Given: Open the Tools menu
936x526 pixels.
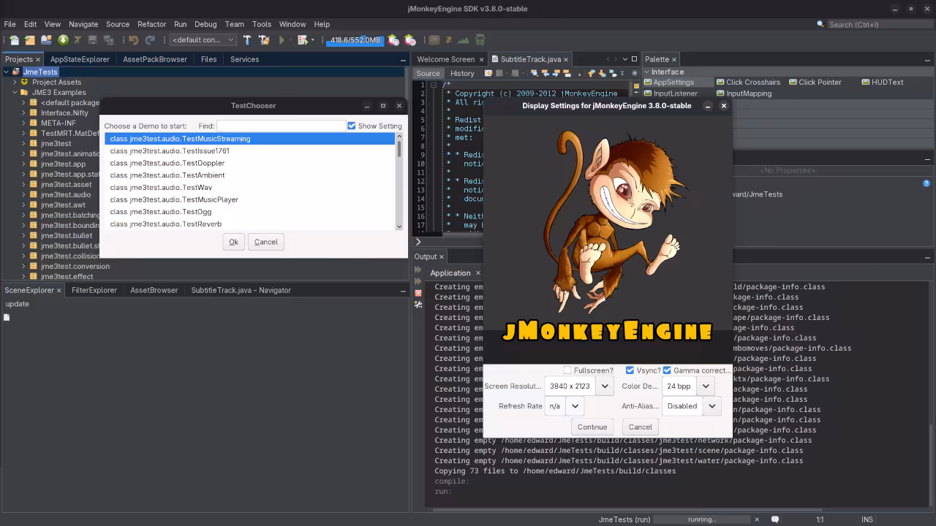Looking at the screenshot, I should click(x=261, y=24).
